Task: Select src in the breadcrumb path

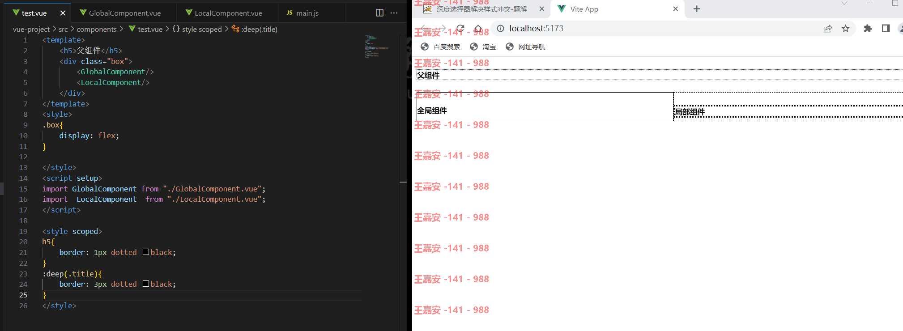Action: click(x=63, y=29)
